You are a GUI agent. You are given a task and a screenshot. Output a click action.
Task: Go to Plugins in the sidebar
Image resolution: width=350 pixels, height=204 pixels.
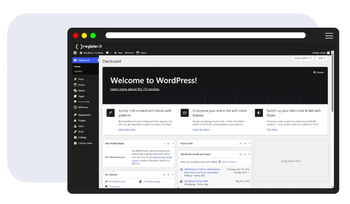coord(82,121)
